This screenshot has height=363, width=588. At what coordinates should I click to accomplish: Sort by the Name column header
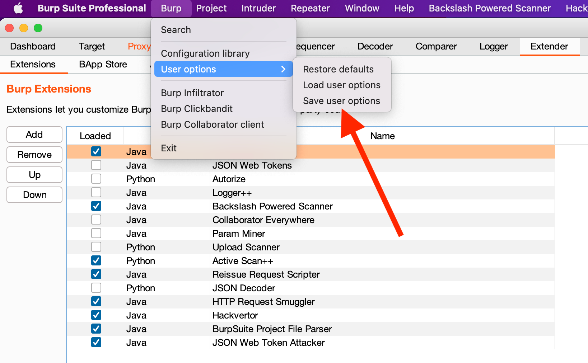pyautogui.click(x=382, y=136)
